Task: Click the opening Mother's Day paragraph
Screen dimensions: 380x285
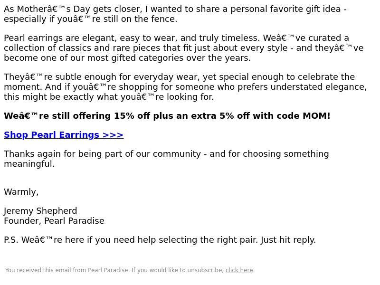Action: [x=175, y=14]
